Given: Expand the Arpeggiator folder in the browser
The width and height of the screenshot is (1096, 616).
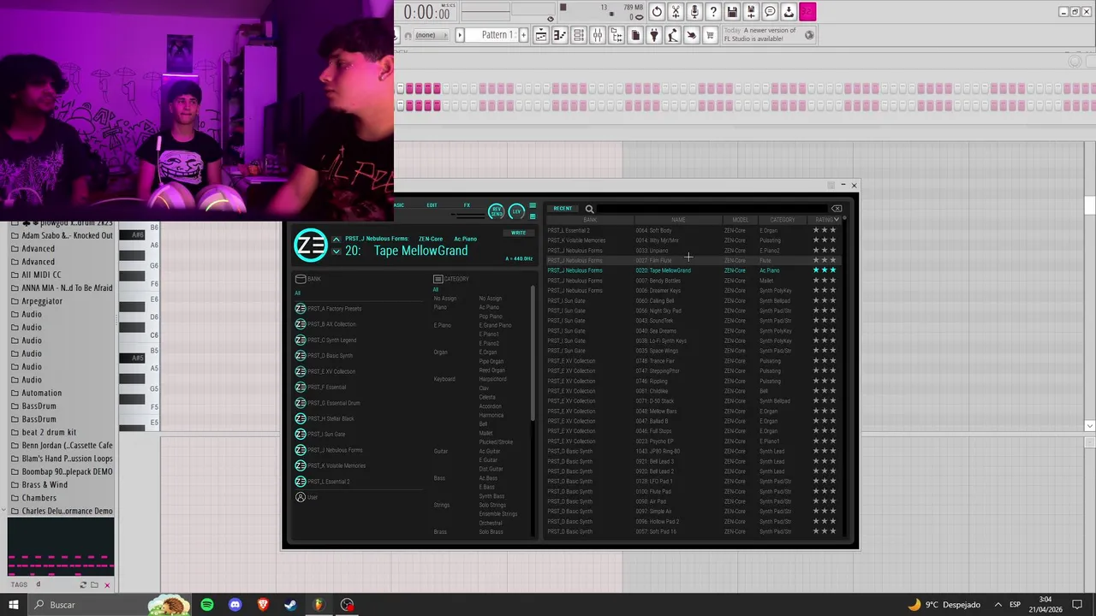Looking at the screenshot, I should 42,301.
